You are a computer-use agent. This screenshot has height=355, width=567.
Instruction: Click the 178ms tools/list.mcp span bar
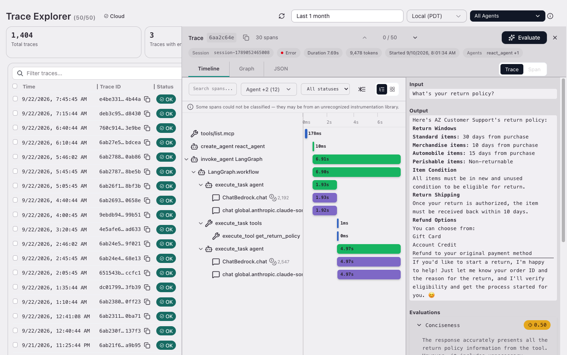pyautogui.click(x=306, y=134)
